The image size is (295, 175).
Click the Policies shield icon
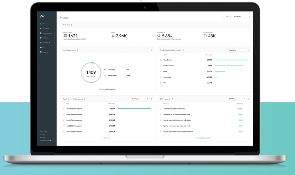[x=41, y=38]
